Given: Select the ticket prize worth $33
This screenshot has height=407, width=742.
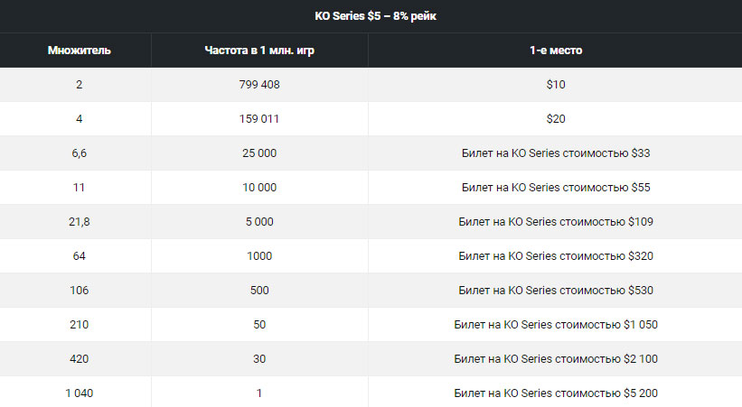Looking at the screenshot, I should coord(555,153).
